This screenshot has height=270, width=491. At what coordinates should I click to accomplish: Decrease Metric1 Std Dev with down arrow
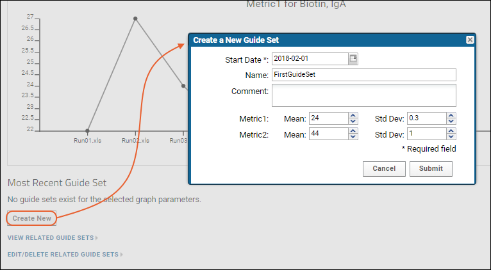[x=451, y=122]
